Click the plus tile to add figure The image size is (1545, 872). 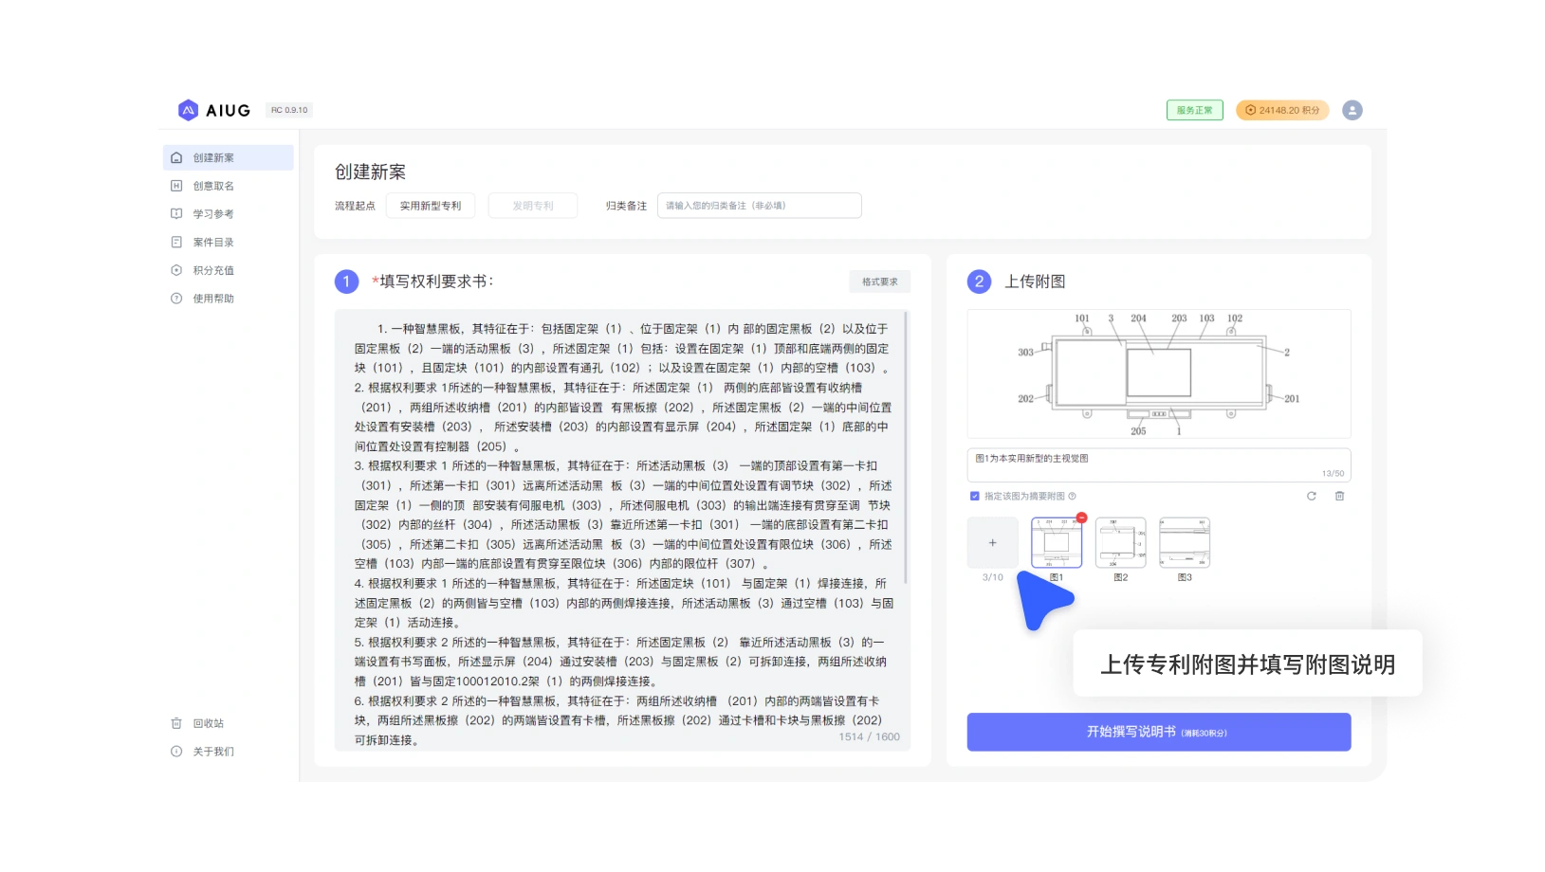992,543
